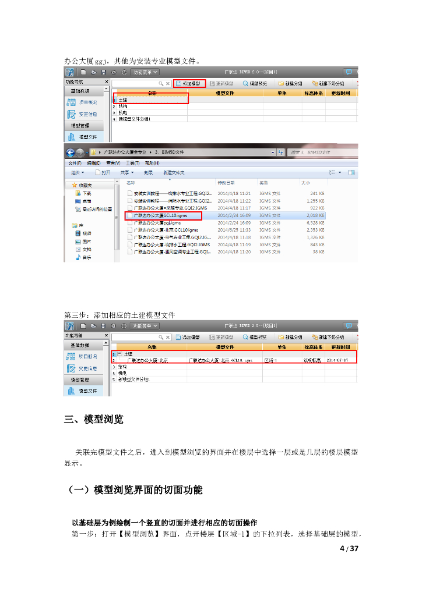The height and width of the screenshot is (596, 422).
Task: Open 项目概况 in the upper BIM5D sidebar
Action: point(83,102)
